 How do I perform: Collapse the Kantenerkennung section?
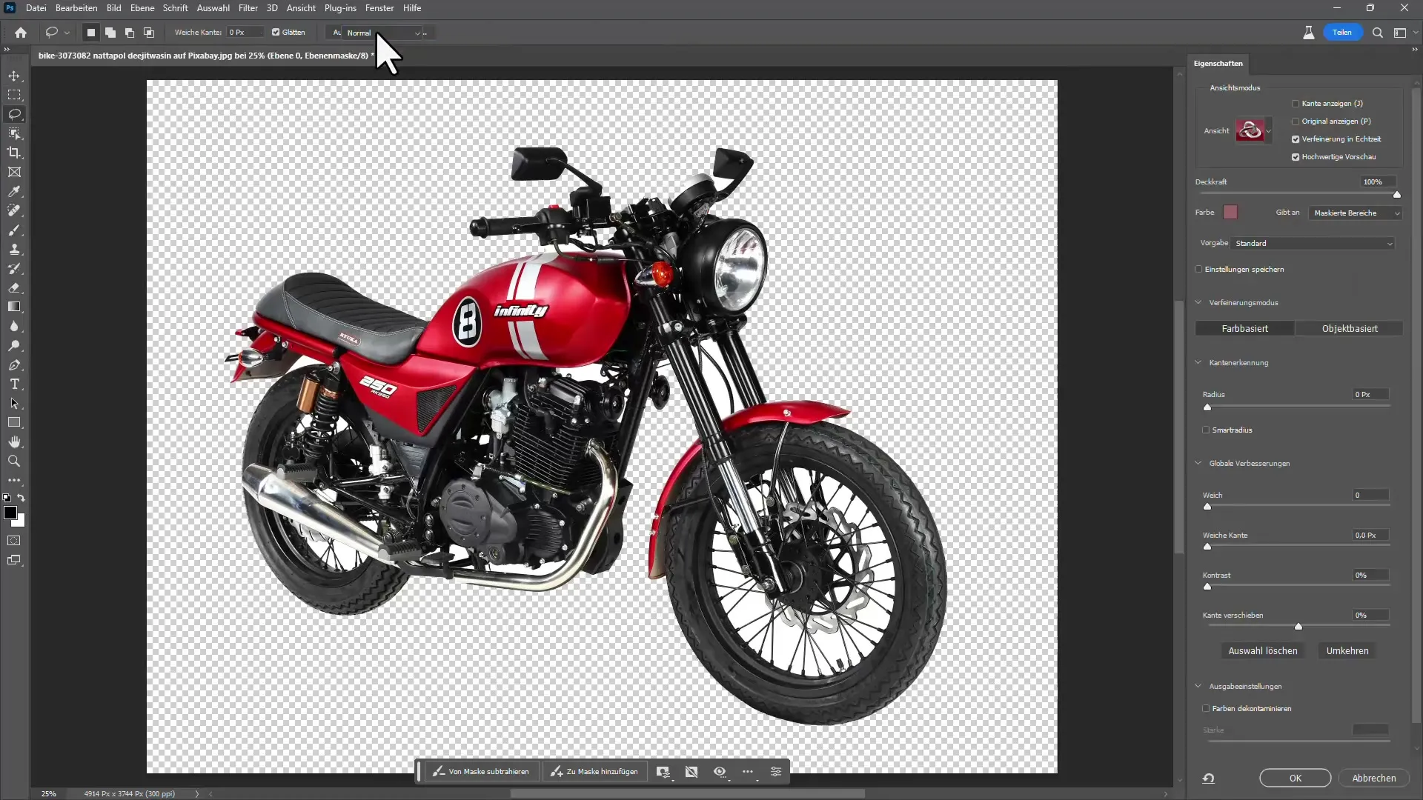click(1198, 363)
